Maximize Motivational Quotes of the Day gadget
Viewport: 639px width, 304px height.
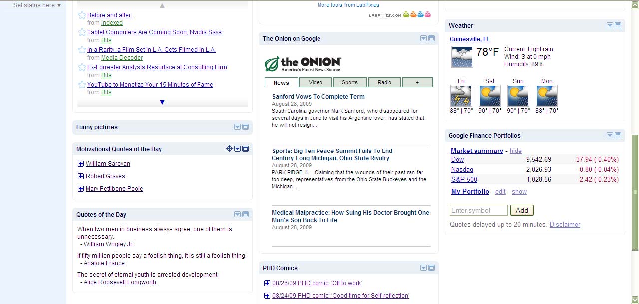point(246,149)
